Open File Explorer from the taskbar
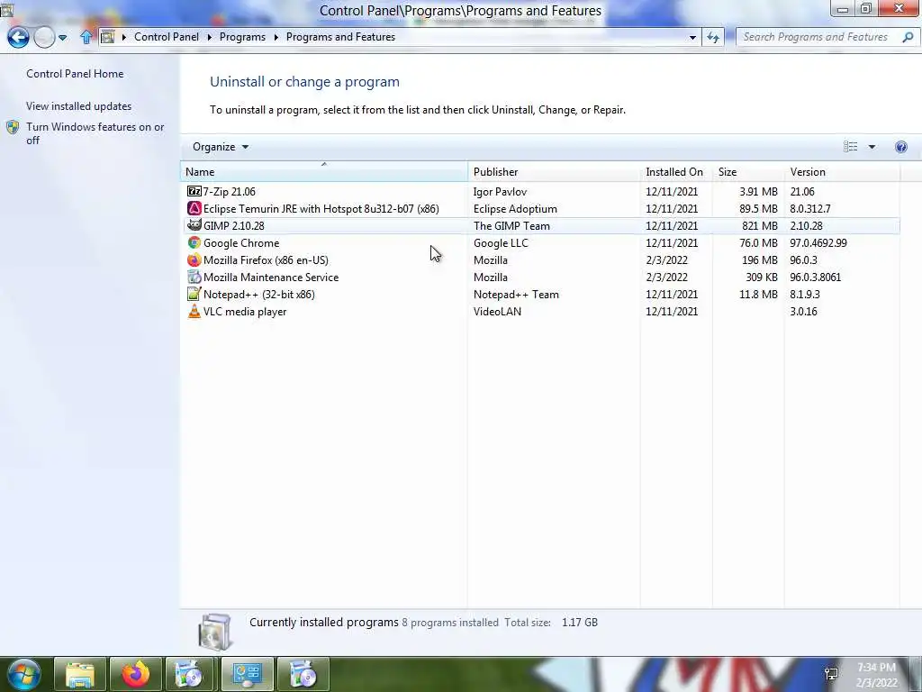The height and width of the screenshot is (692, 922). tap(80, 674)
